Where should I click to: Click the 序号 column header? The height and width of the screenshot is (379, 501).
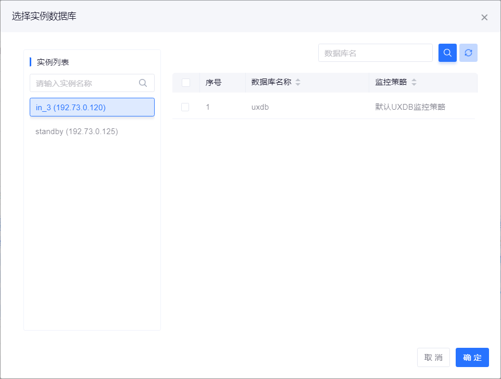[214, 82]
